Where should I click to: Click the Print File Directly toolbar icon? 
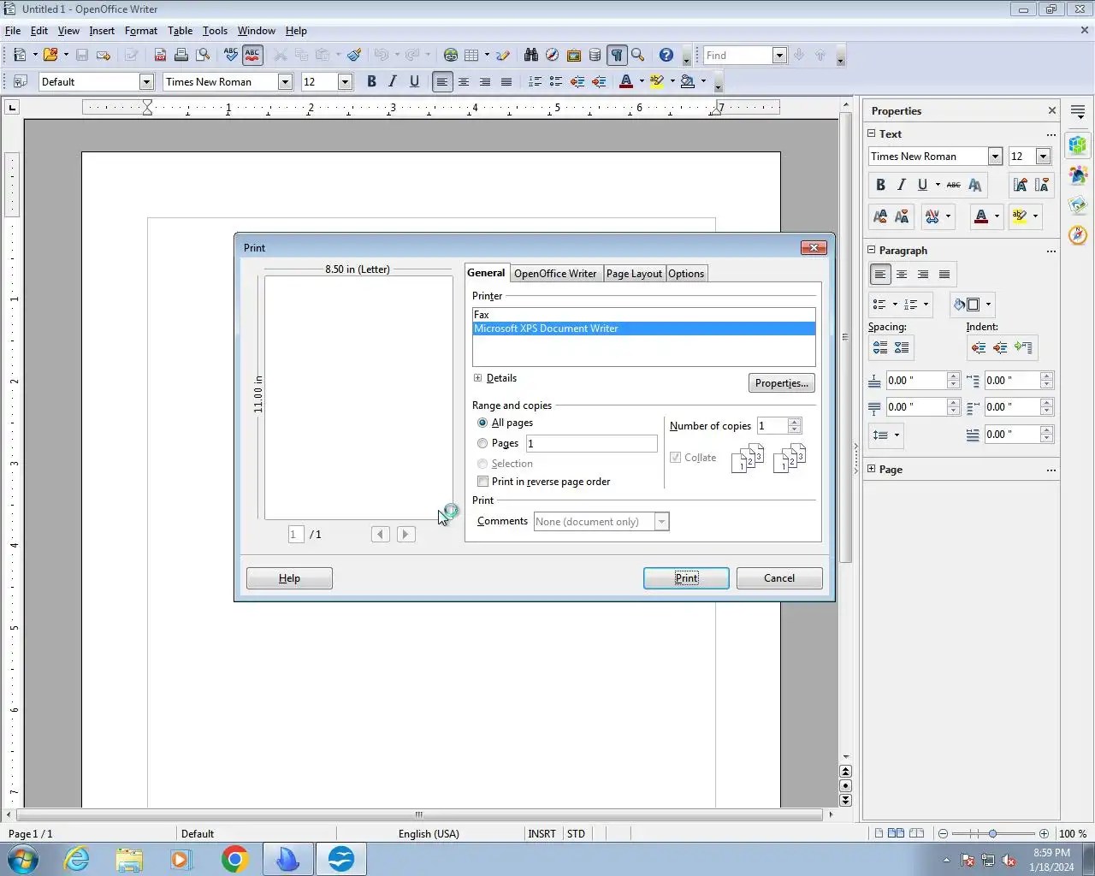tap(181, 55)
